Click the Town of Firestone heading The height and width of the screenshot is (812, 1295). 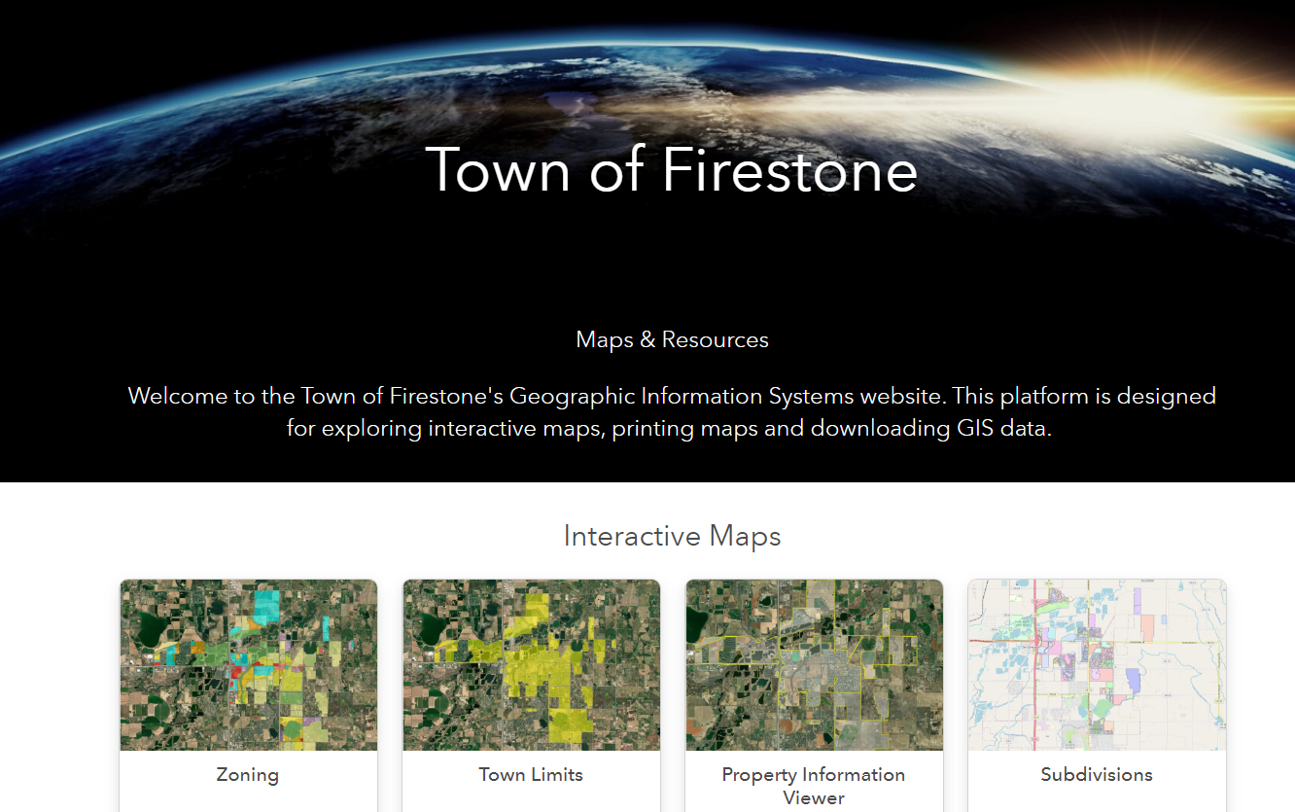click(672, 170)
